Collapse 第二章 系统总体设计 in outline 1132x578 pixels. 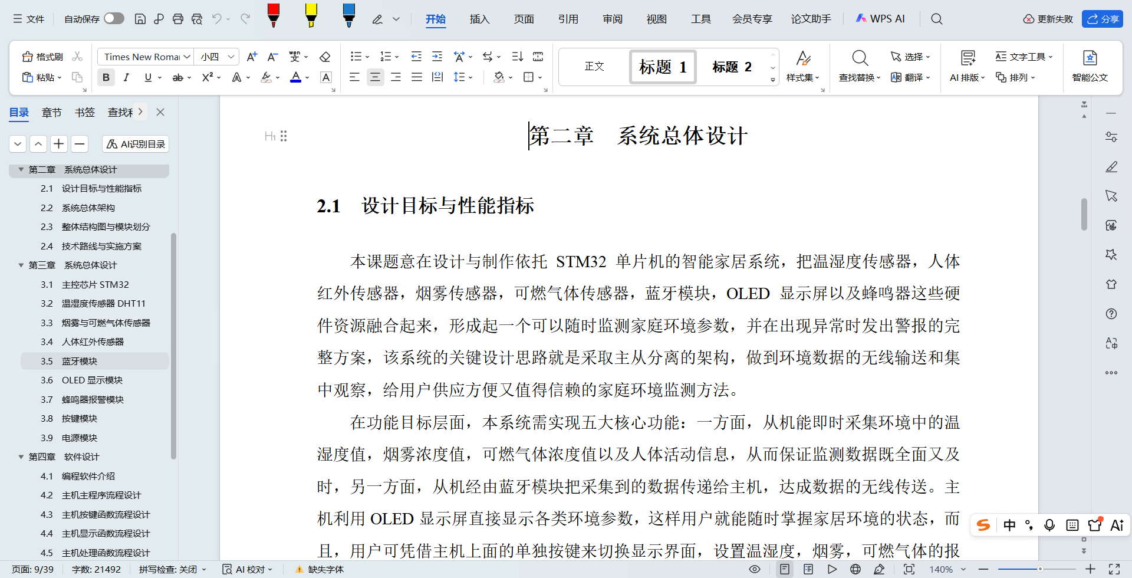[x=21, y=169]
